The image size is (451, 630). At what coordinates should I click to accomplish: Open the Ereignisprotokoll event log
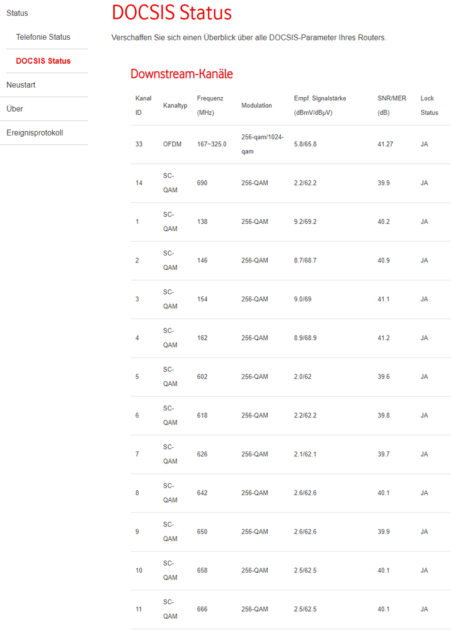point(35,133)
